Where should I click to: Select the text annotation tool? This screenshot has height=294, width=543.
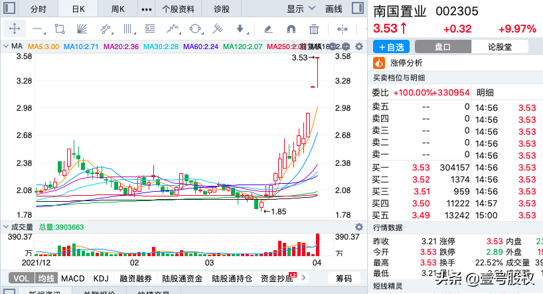tap(150, 29)
